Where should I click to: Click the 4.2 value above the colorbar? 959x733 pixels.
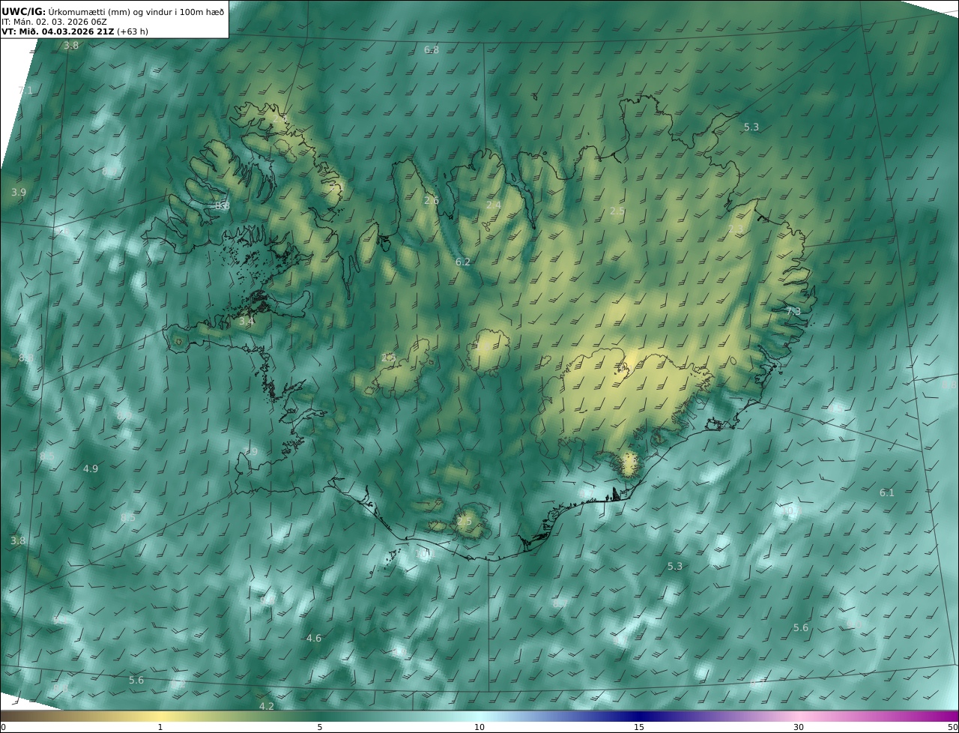[267, 707]
